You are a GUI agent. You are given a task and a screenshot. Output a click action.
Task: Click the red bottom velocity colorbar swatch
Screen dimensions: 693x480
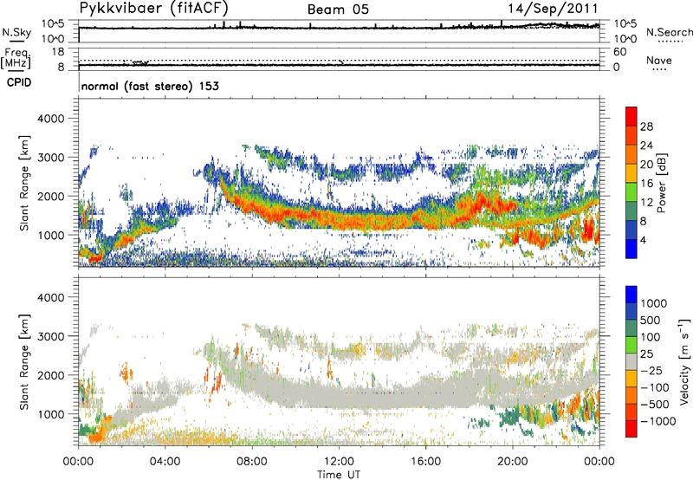tap(631, 429)
